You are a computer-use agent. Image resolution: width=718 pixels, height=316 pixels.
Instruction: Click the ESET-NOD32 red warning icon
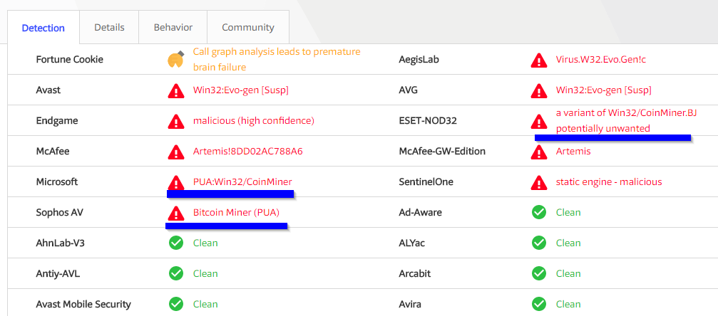coord(539,121)
